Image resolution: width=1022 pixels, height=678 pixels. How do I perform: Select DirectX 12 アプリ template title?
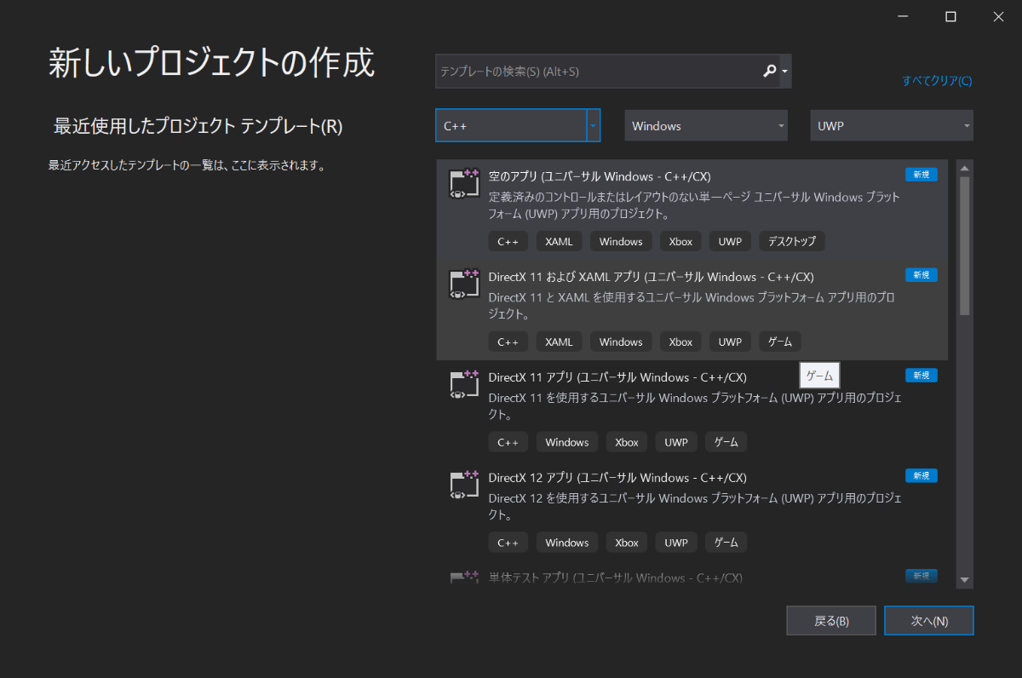(617, 478)
